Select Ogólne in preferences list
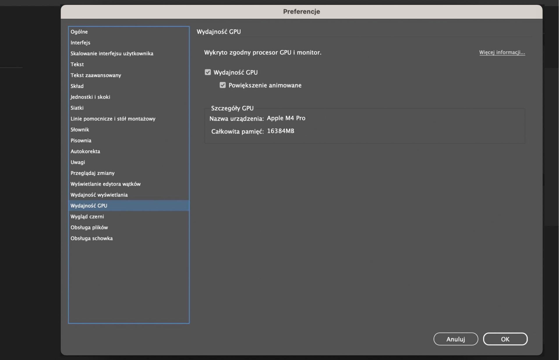 point(79,32)
